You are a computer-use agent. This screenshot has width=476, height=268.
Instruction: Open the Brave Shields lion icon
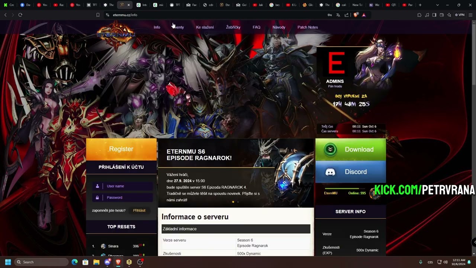(356, 15)
